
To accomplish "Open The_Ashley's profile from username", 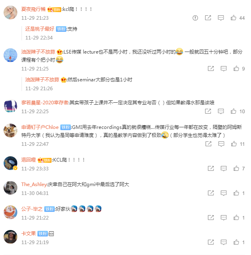I will (34, 184).
